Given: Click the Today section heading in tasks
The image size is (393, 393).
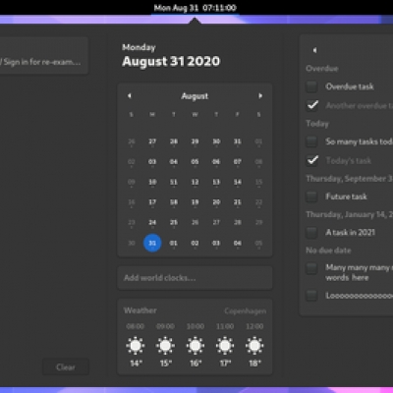Looking at the screenshot, I should [317, 124].
